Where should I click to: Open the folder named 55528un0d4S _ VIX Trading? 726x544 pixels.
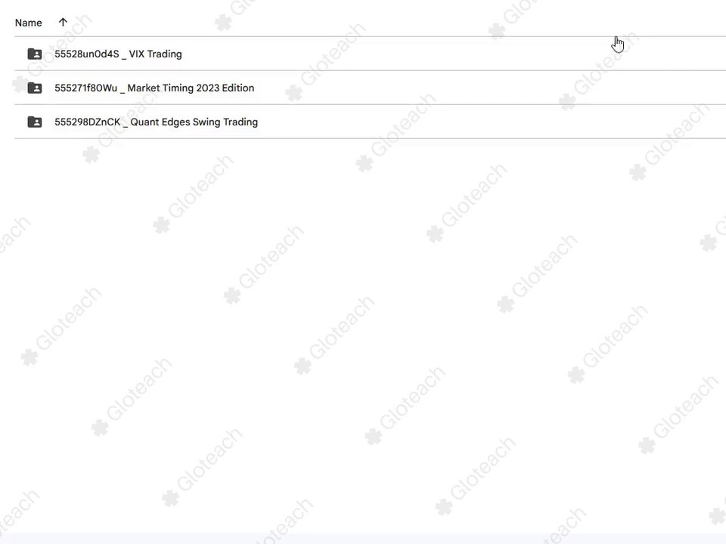pos(118,54)
